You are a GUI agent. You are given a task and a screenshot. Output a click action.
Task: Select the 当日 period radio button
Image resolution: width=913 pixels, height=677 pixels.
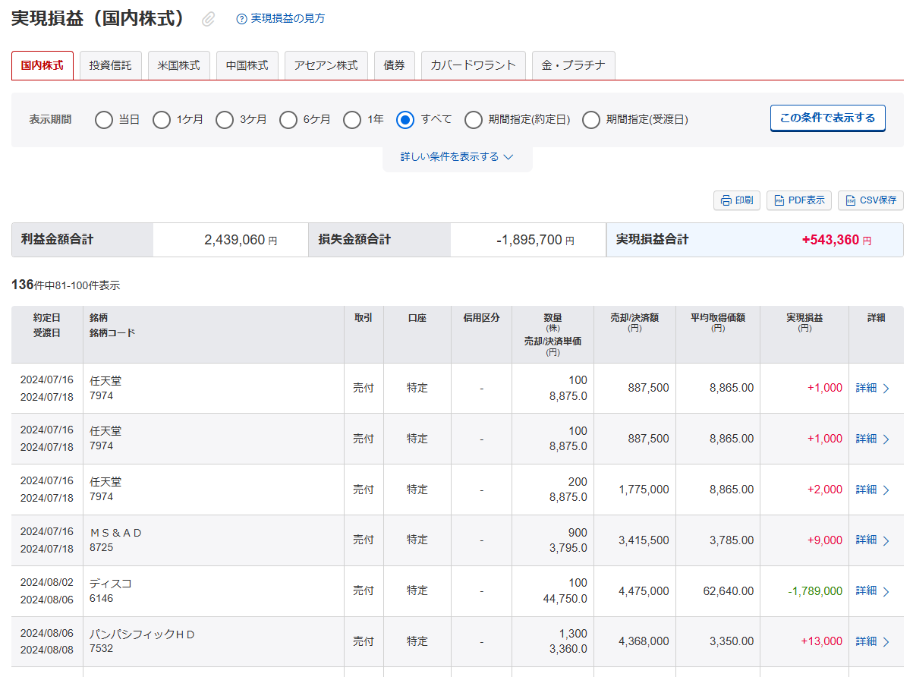104,120
